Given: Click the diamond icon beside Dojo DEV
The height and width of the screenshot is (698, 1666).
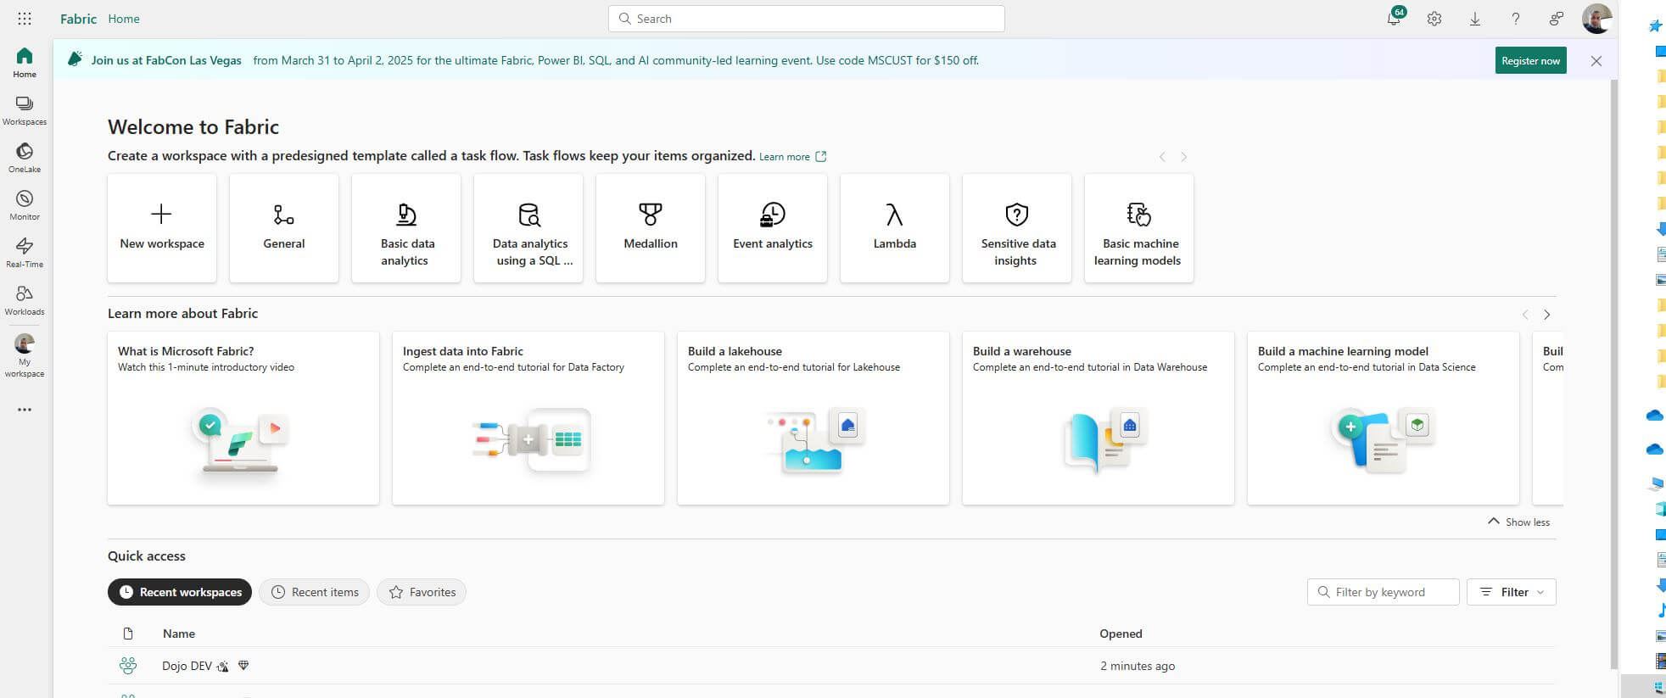Looking at the screenshot, I should tap(243, 665).
